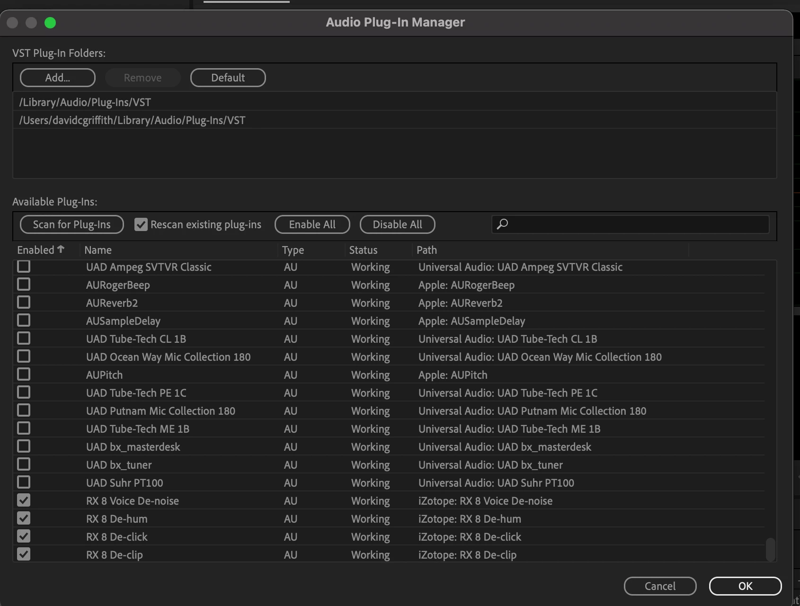800x606 pixels.
Task: Select the RX 8 De-clip name
Action: point(114,555)
